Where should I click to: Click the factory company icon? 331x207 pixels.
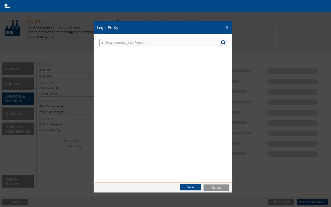coord(12,28)
